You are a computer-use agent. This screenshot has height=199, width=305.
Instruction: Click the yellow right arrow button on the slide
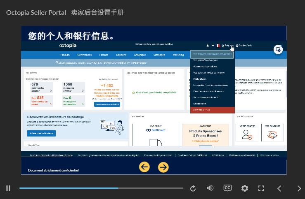pos(163,167)
